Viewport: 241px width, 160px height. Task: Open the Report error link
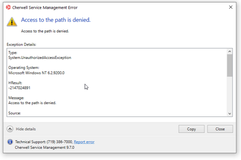84,142
